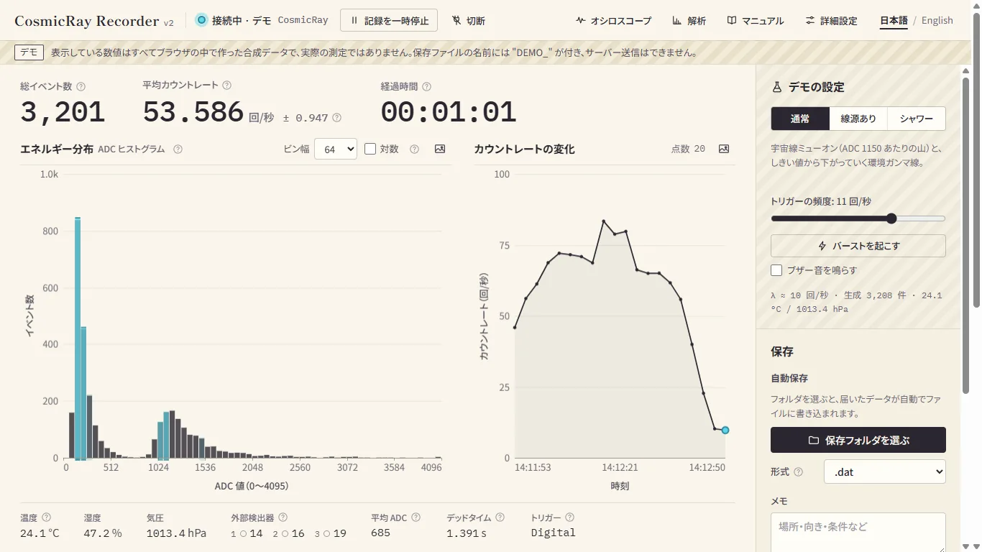Image resolution: width=982 pixels, height=552 pixels.
Task: Save energy histogram as image
Action: [x=440, y=149]
